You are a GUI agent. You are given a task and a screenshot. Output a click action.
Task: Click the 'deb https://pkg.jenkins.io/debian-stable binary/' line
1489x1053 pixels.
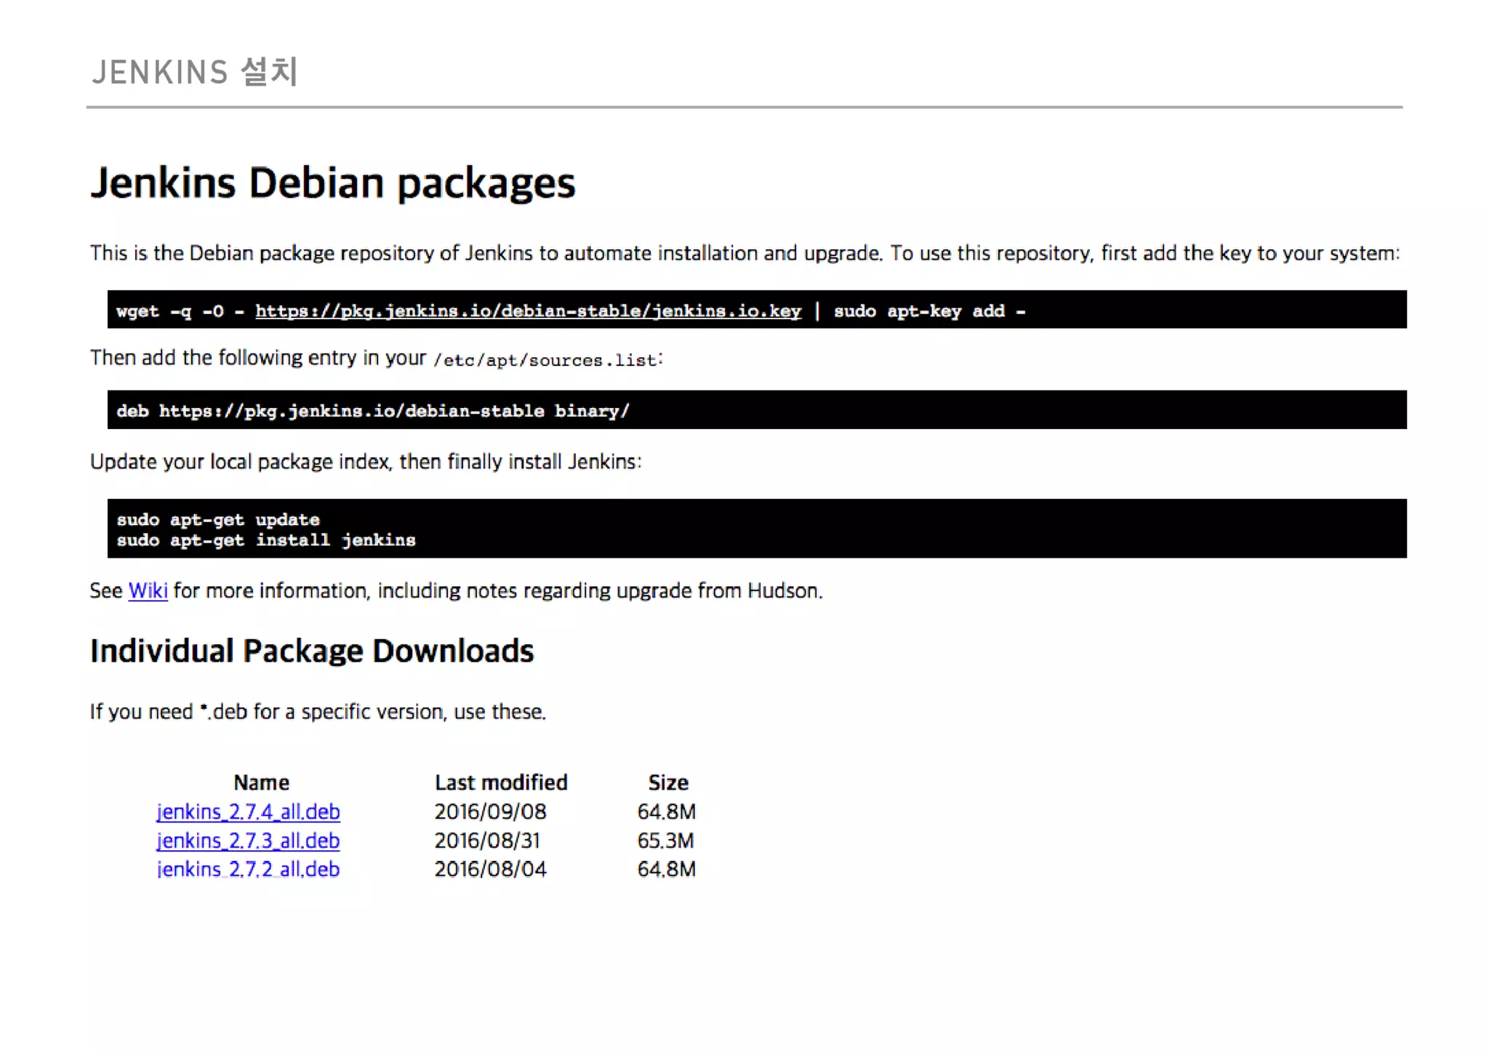click(373, 411)
